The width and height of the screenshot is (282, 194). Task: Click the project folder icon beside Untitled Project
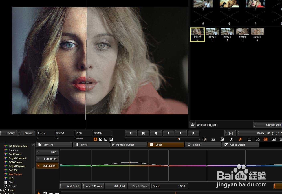pyautogui.click(x=192, y=125)
